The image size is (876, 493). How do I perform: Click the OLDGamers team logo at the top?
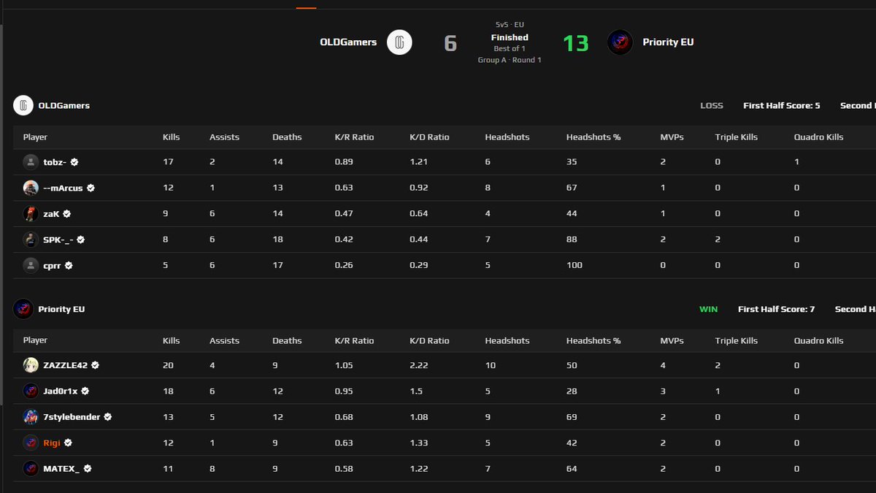coord(399,42)
